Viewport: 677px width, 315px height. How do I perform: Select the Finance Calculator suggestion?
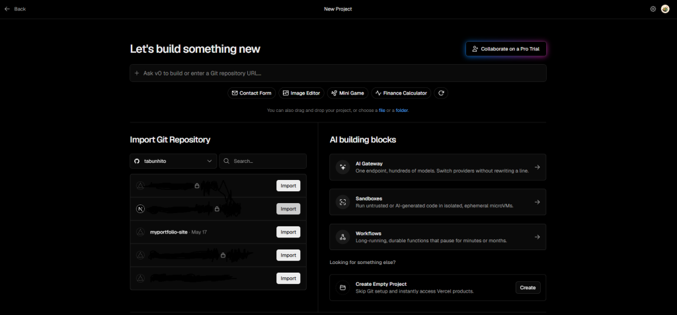(401, 93)
